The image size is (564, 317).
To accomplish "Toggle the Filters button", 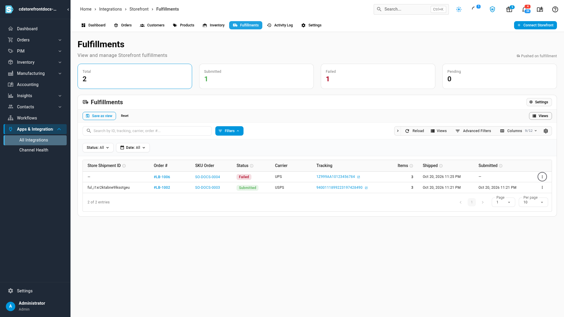I will point(229,131).
